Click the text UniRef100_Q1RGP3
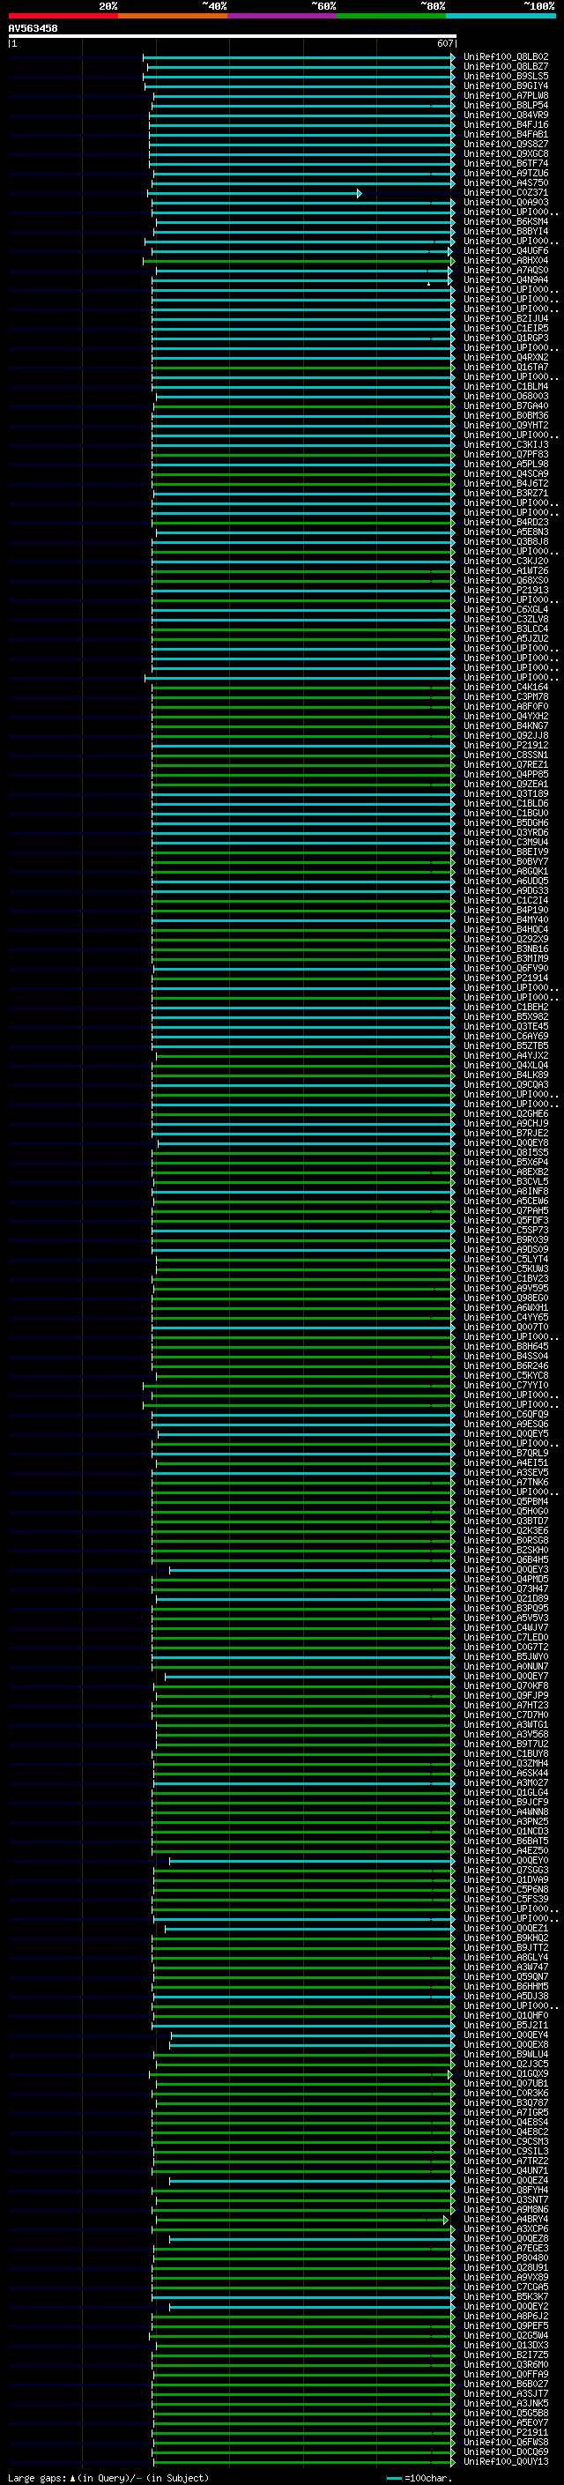 click(x=506, y=338)
